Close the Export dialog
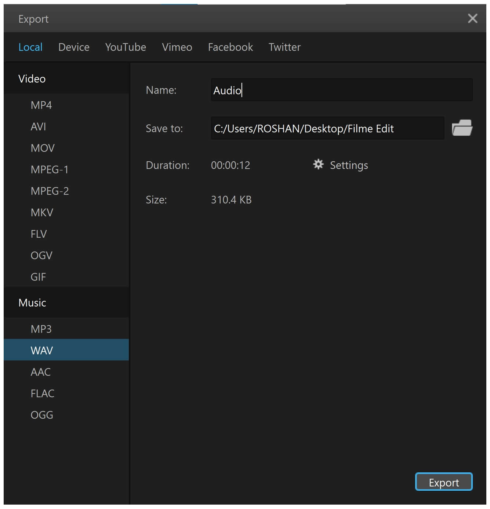Image resolution: width=490 pixels, height=509 pixels. pos(472,18)
